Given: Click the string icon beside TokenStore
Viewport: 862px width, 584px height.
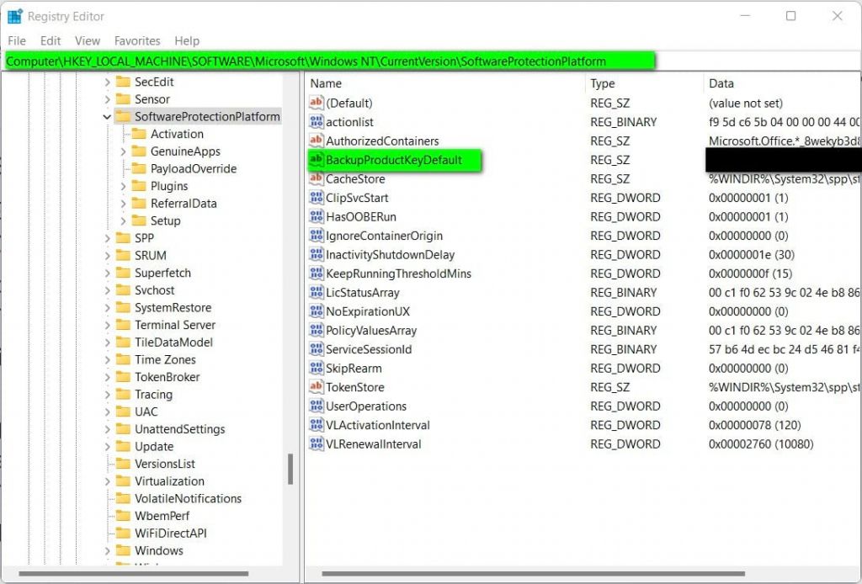Looking at the screenshot, I should coord(317,387).
